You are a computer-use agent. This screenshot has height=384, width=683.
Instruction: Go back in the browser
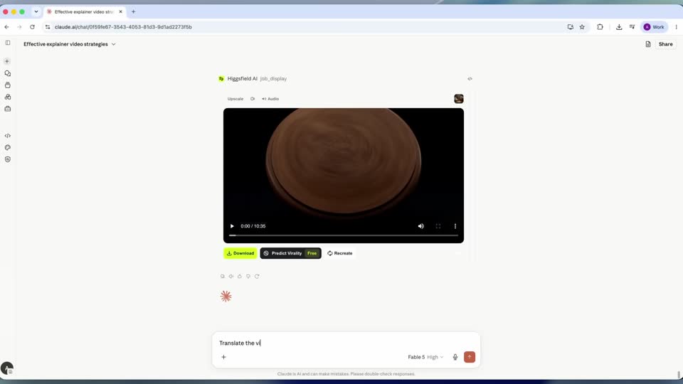coord(6,27)
